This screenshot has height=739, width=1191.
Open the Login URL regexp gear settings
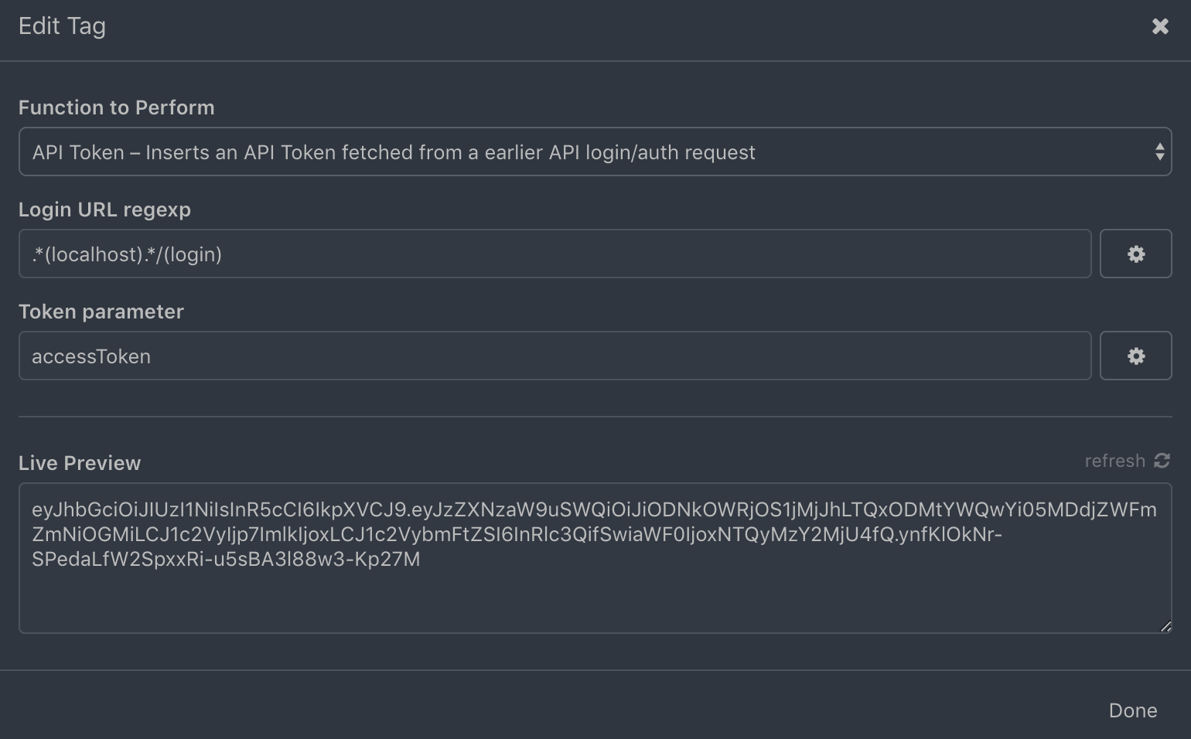[1135, 254]
